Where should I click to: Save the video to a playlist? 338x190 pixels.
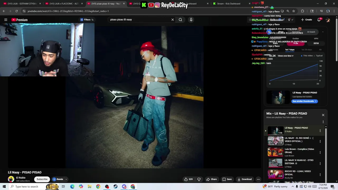click(227, 179)
